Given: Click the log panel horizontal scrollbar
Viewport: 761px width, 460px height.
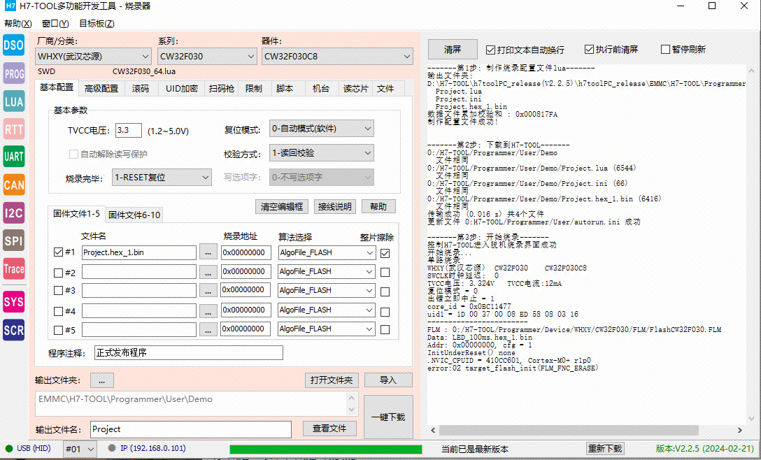Looking at the screenshot, I should [x=569, y=430].
